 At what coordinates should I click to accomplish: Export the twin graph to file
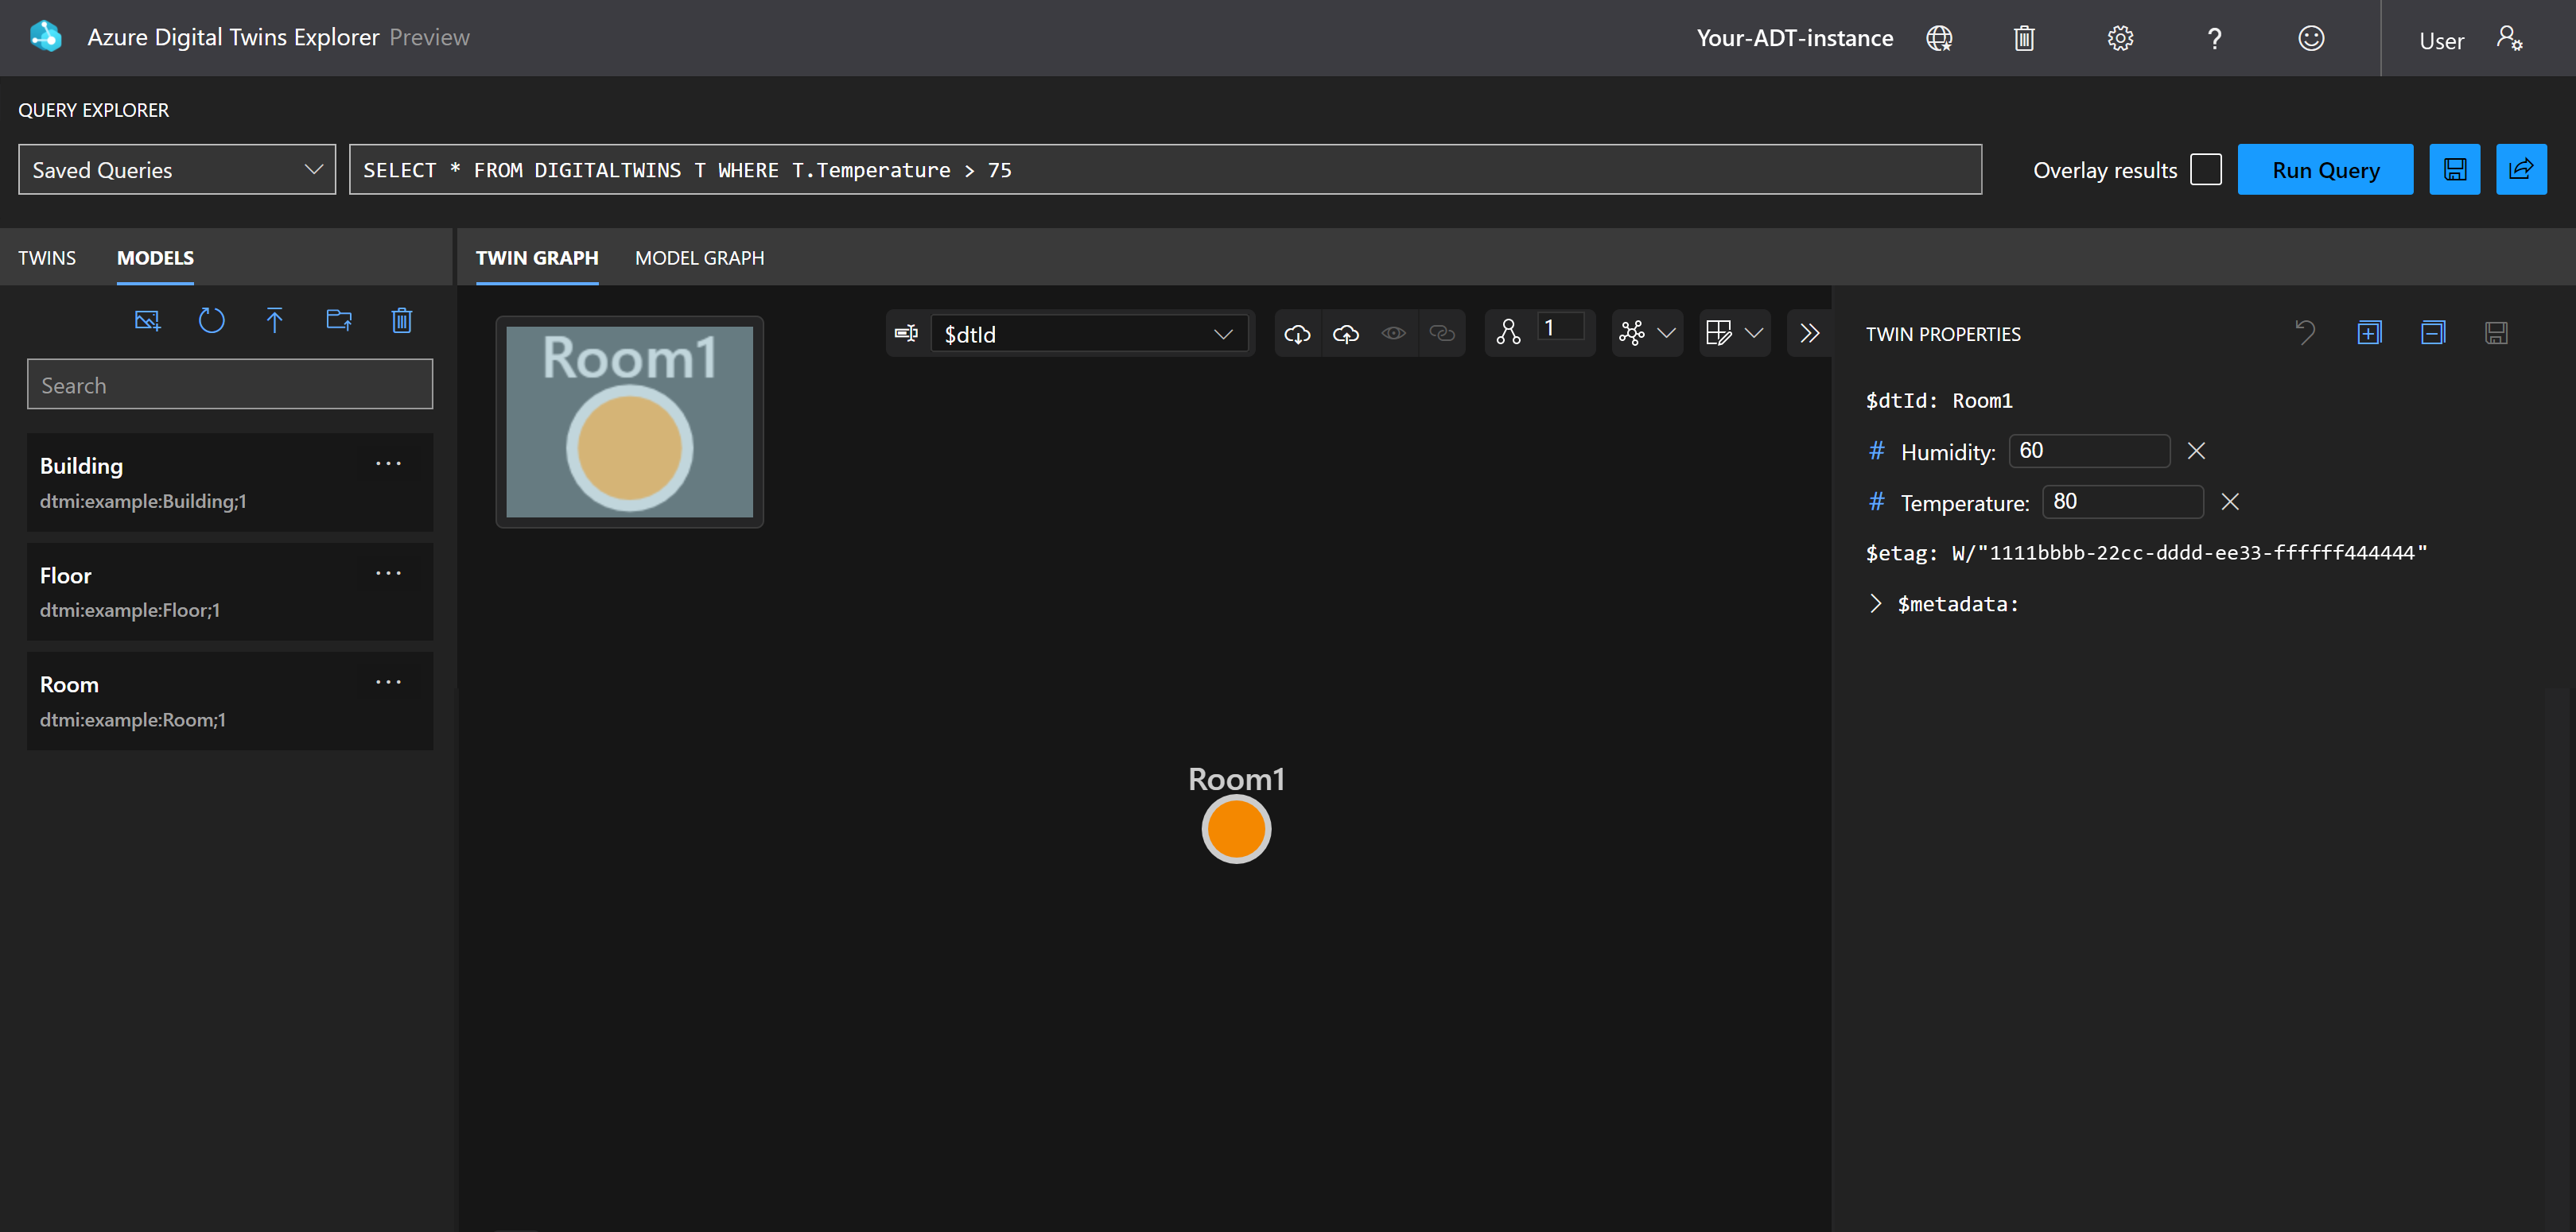[1345, 334]
